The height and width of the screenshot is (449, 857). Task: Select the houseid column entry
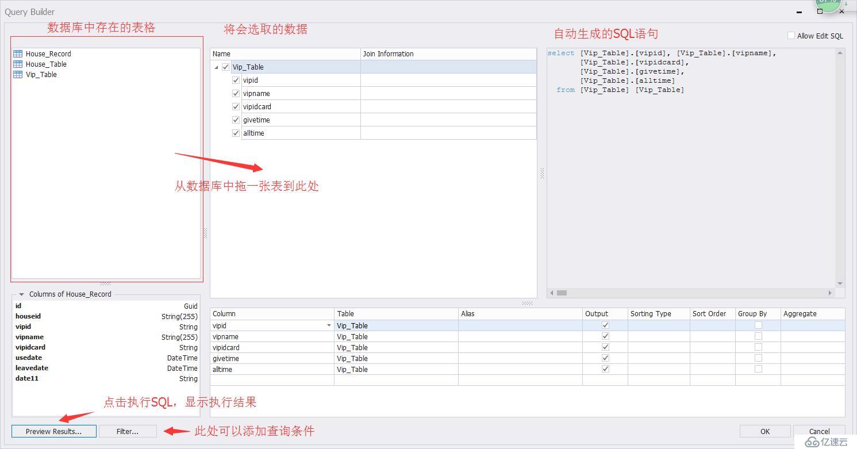[x=106, y=316]
